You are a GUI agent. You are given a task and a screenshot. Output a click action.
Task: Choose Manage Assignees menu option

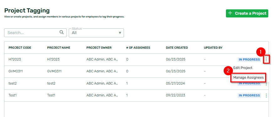pos(249,77)
